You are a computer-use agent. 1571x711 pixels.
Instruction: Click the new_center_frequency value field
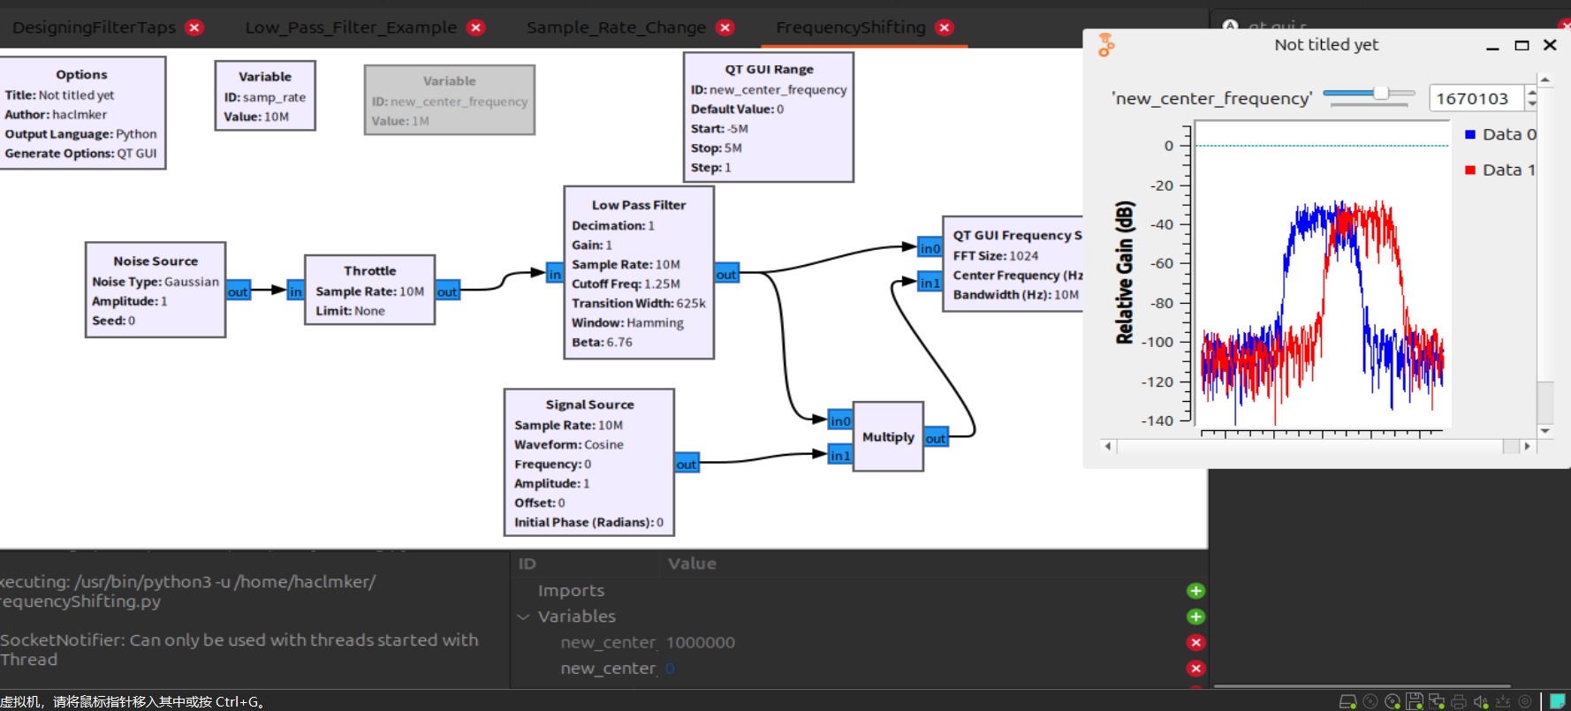click(x=1475, y=98)
